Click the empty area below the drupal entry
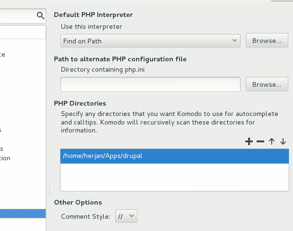The height and width of the screenshot is (231, 293). point(174,177)
